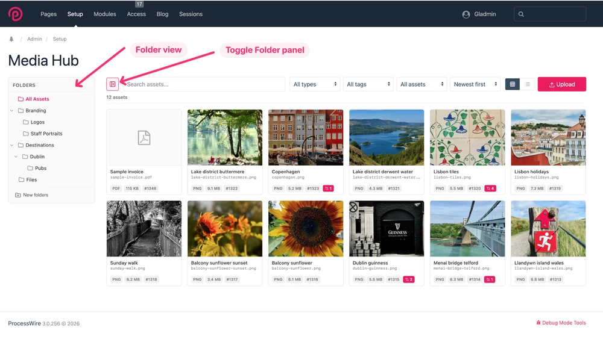Click usage badge on Dublin guinness

point(409,279)
